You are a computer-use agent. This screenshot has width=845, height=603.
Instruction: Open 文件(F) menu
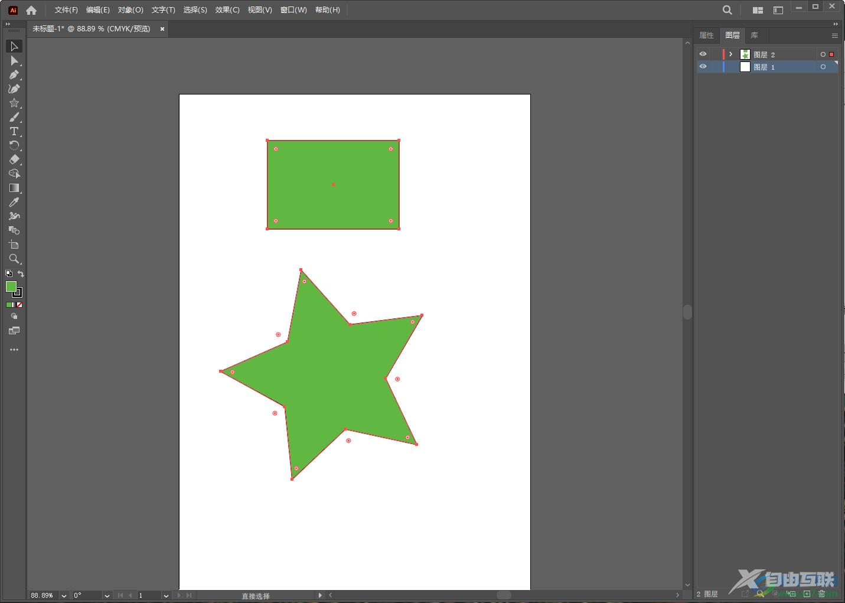(x=66, y=10)
